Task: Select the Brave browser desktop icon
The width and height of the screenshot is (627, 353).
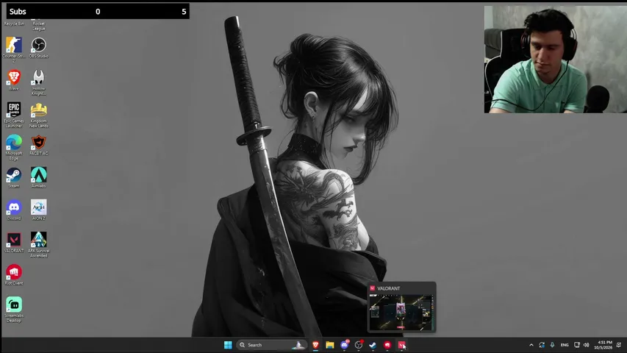Action: click(14, 80)
